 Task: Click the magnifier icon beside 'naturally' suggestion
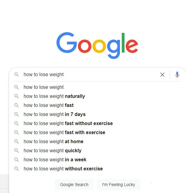17,96
